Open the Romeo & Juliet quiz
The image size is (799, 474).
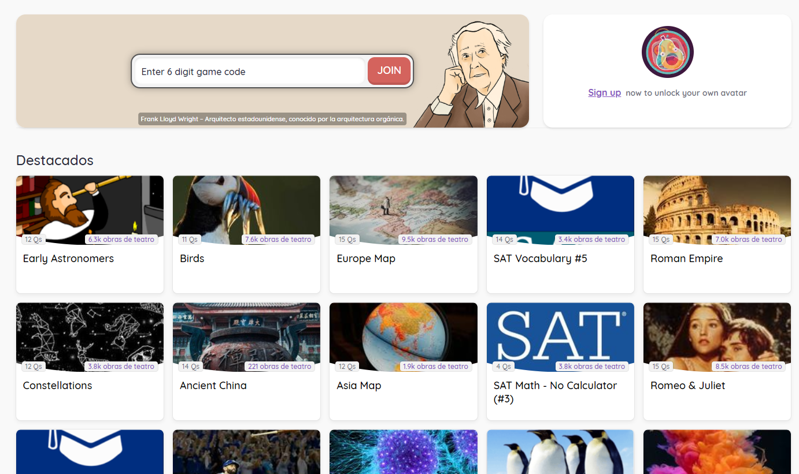(x=717, y=361)
